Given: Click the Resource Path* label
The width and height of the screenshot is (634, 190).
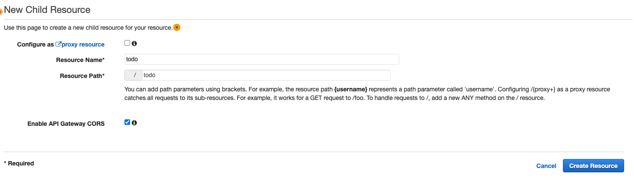Looking at the screenshot, I should coord(82,76).
